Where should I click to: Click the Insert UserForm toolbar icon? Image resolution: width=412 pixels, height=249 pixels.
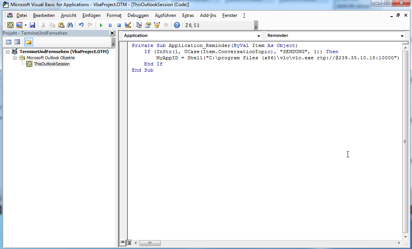pyautogui.click(x=19, y=25)
